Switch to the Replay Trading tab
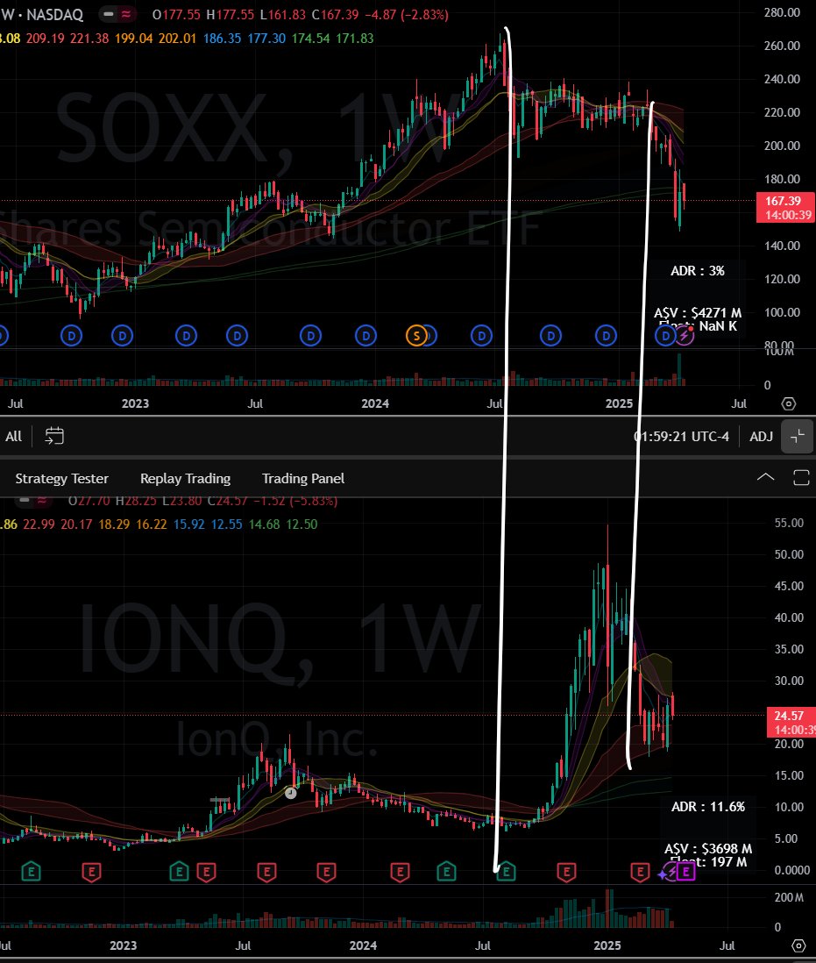 (185, 478)
